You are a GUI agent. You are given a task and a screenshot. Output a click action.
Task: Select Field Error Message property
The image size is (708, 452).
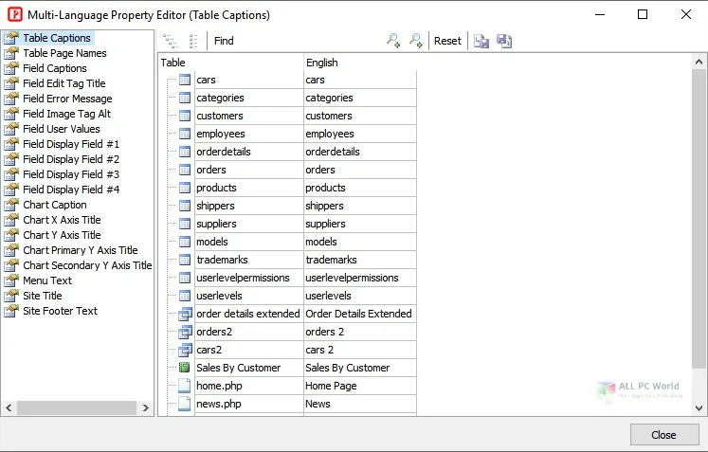[x=67, y=99]
